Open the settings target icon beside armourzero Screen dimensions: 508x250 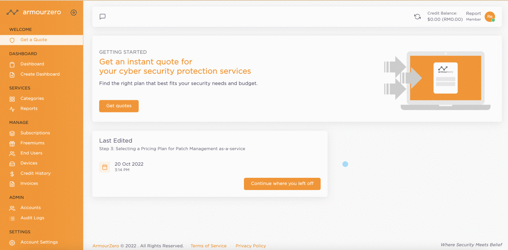(74, 13)
